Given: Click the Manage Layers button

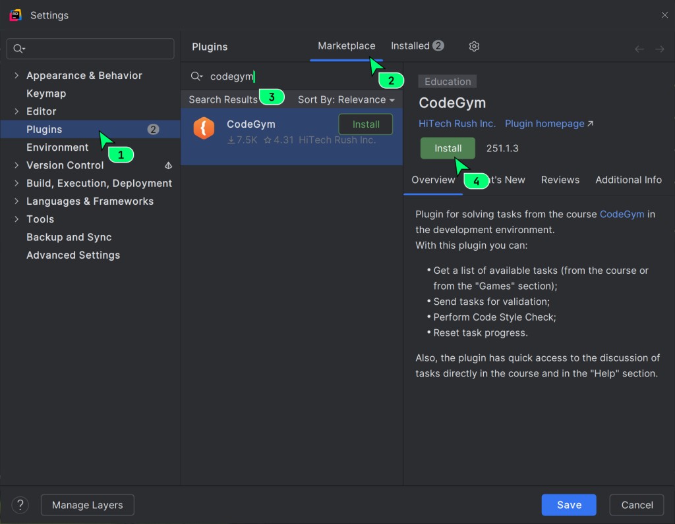Looking at the screenshot, I should (87, 505).
